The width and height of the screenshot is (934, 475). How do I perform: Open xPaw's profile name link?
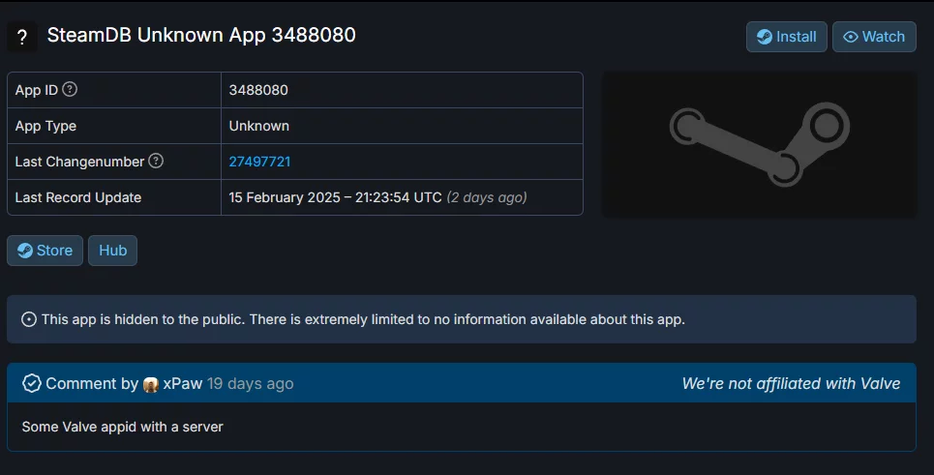(183, 384)
